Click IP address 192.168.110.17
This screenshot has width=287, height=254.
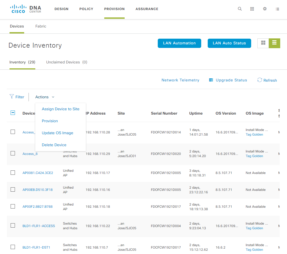point(98,173)
